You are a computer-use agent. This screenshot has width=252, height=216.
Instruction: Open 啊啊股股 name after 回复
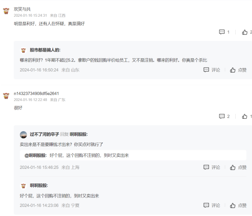pos(79,134)
